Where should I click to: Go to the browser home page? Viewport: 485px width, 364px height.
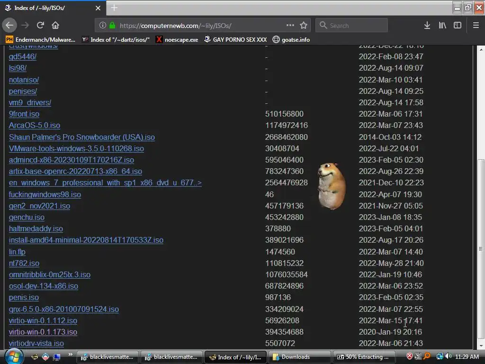[55, 26]
